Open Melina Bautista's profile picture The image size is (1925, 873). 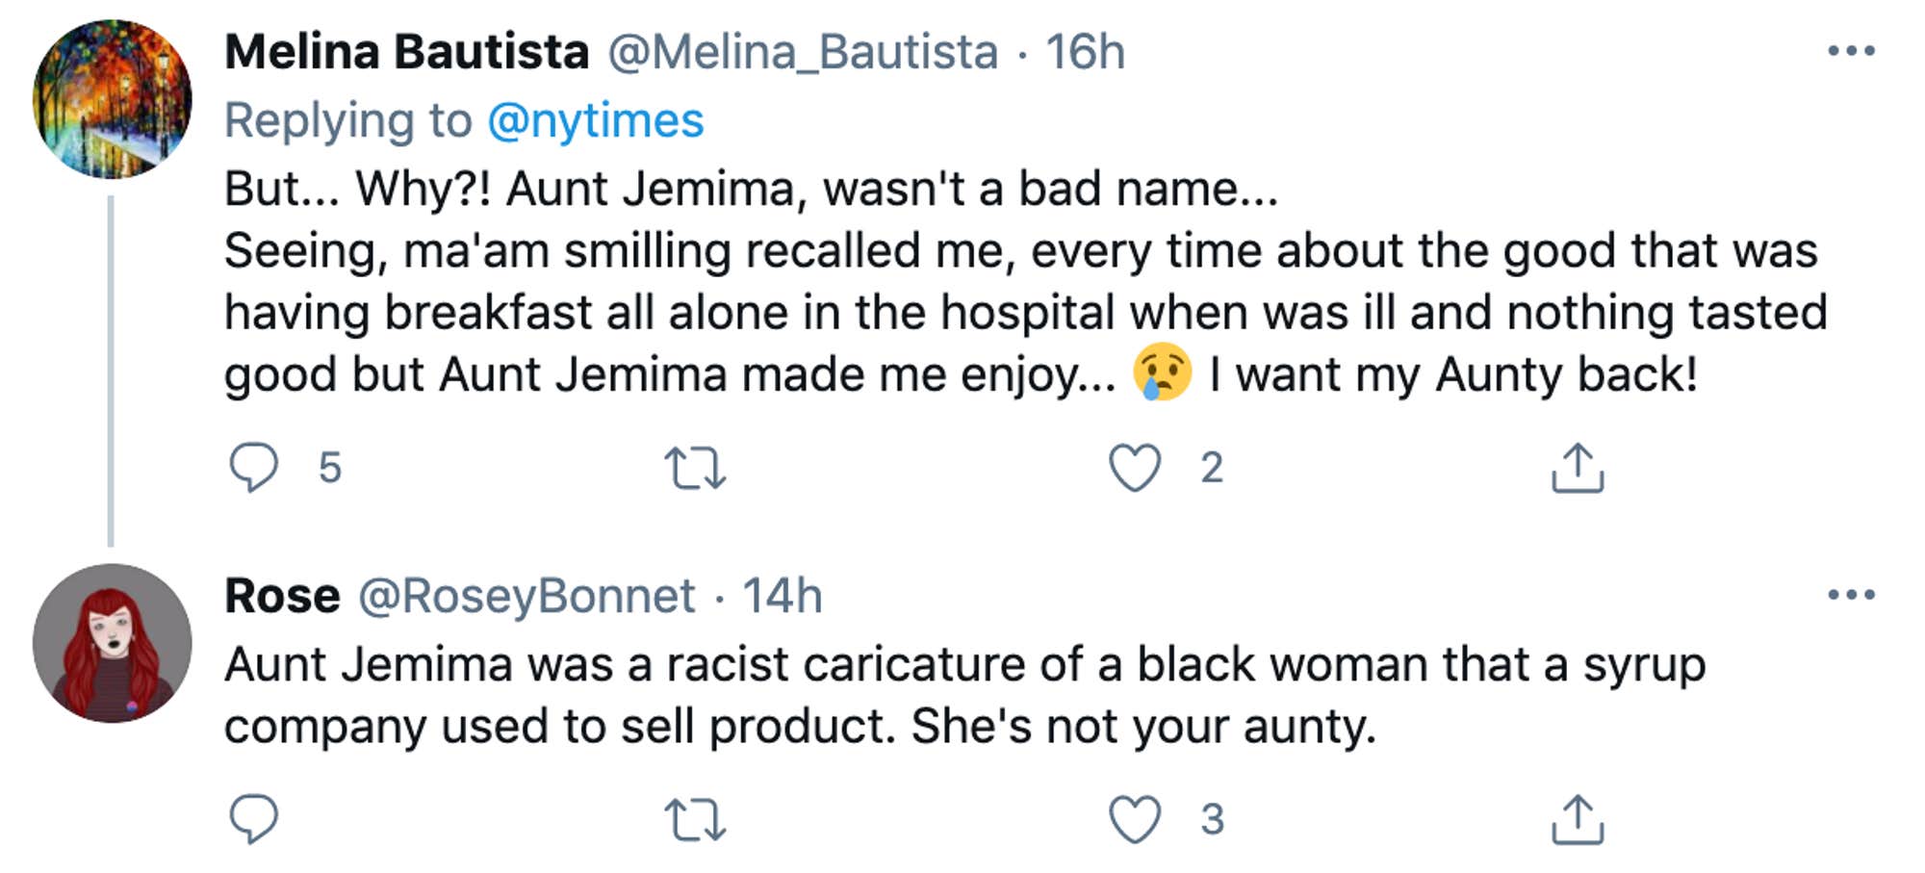tap(112, 99)
